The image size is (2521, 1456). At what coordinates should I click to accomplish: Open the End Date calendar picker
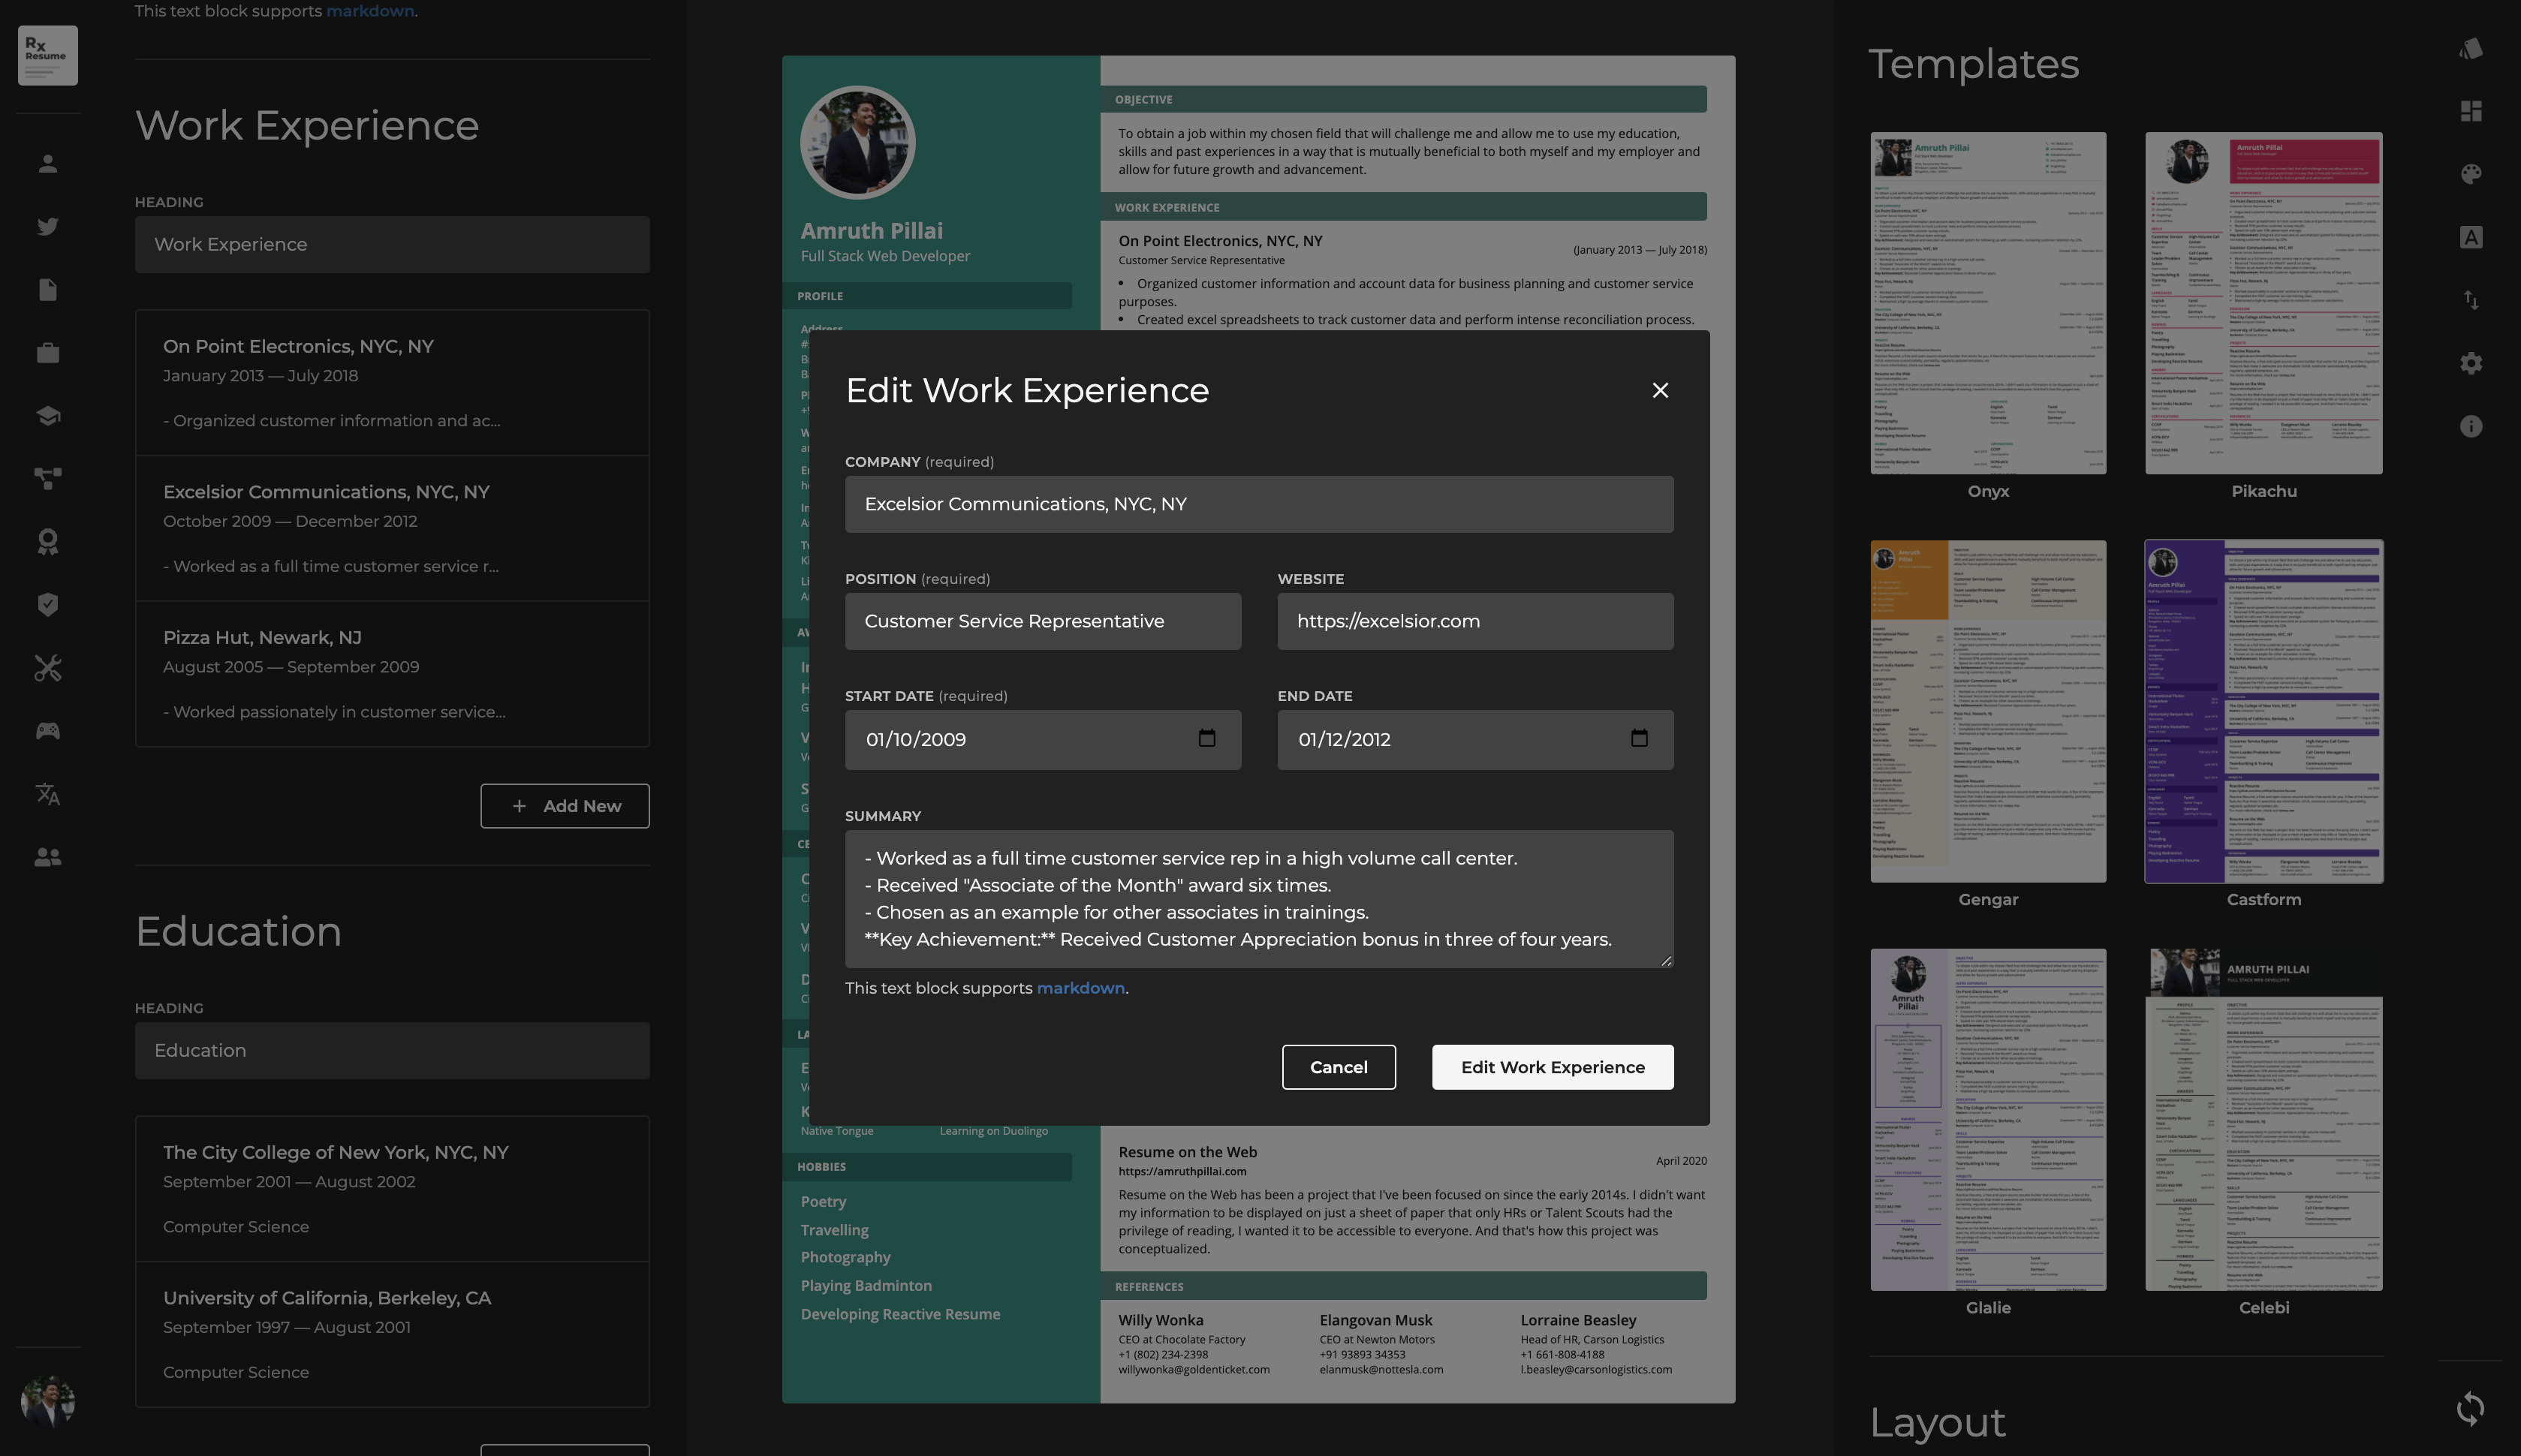click(1638, 738)
